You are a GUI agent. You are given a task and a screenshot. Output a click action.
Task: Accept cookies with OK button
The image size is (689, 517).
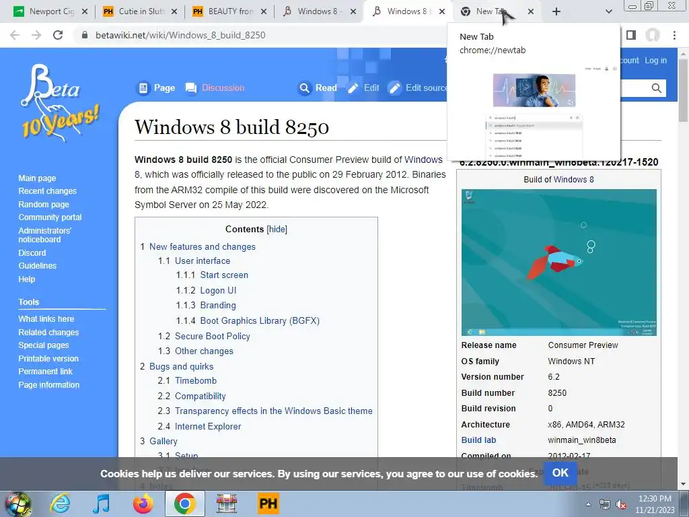(x=560, y=473)
